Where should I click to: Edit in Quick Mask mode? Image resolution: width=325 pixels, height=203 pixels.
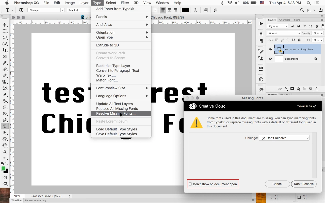pos(5,177)
